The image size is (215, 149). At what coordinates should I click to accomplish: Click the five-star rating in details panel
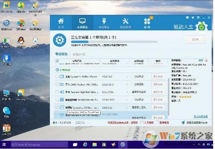185,97
